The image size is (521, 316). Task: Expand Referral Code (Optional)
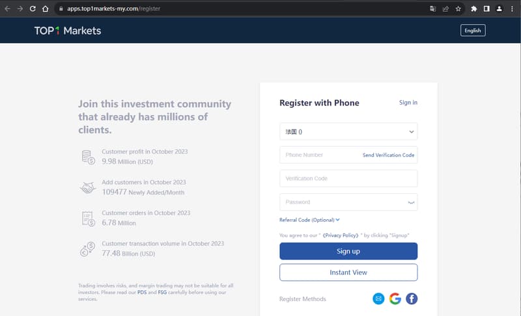click(309, 220)
